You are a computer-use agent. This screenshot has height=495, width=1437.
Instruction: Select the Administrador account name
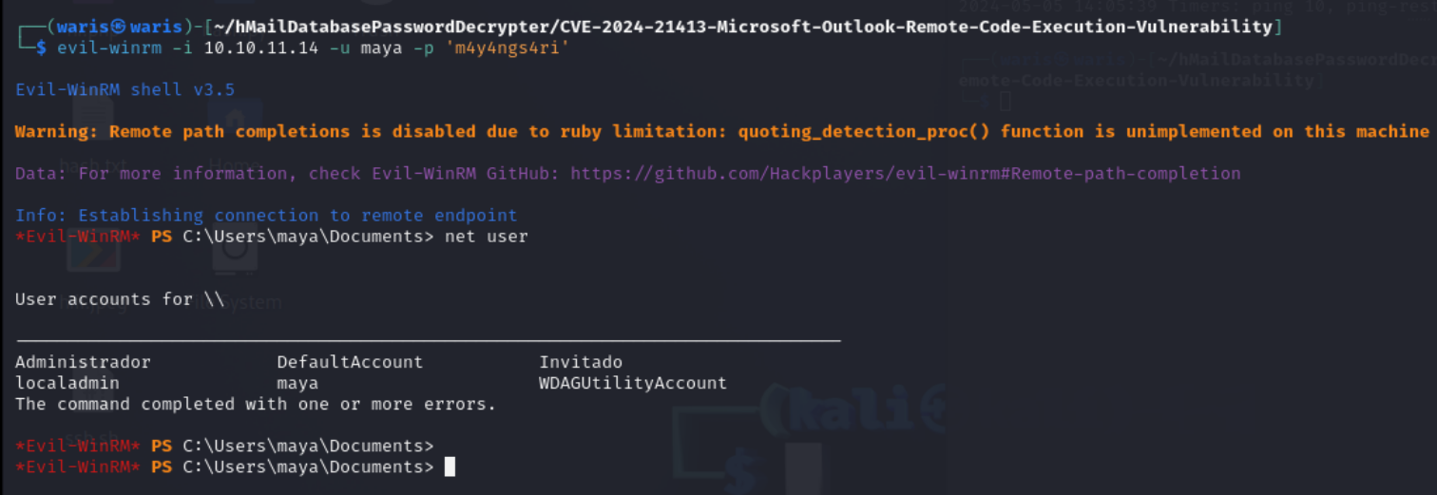[83, 362]
